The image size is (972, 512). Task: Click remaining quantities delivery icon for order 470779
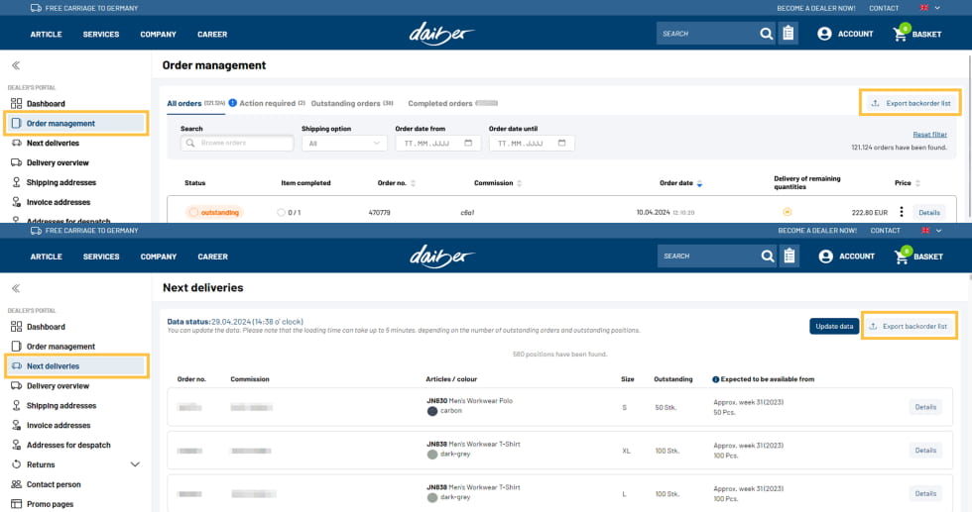pyautogui.click(x=788, y=212)
